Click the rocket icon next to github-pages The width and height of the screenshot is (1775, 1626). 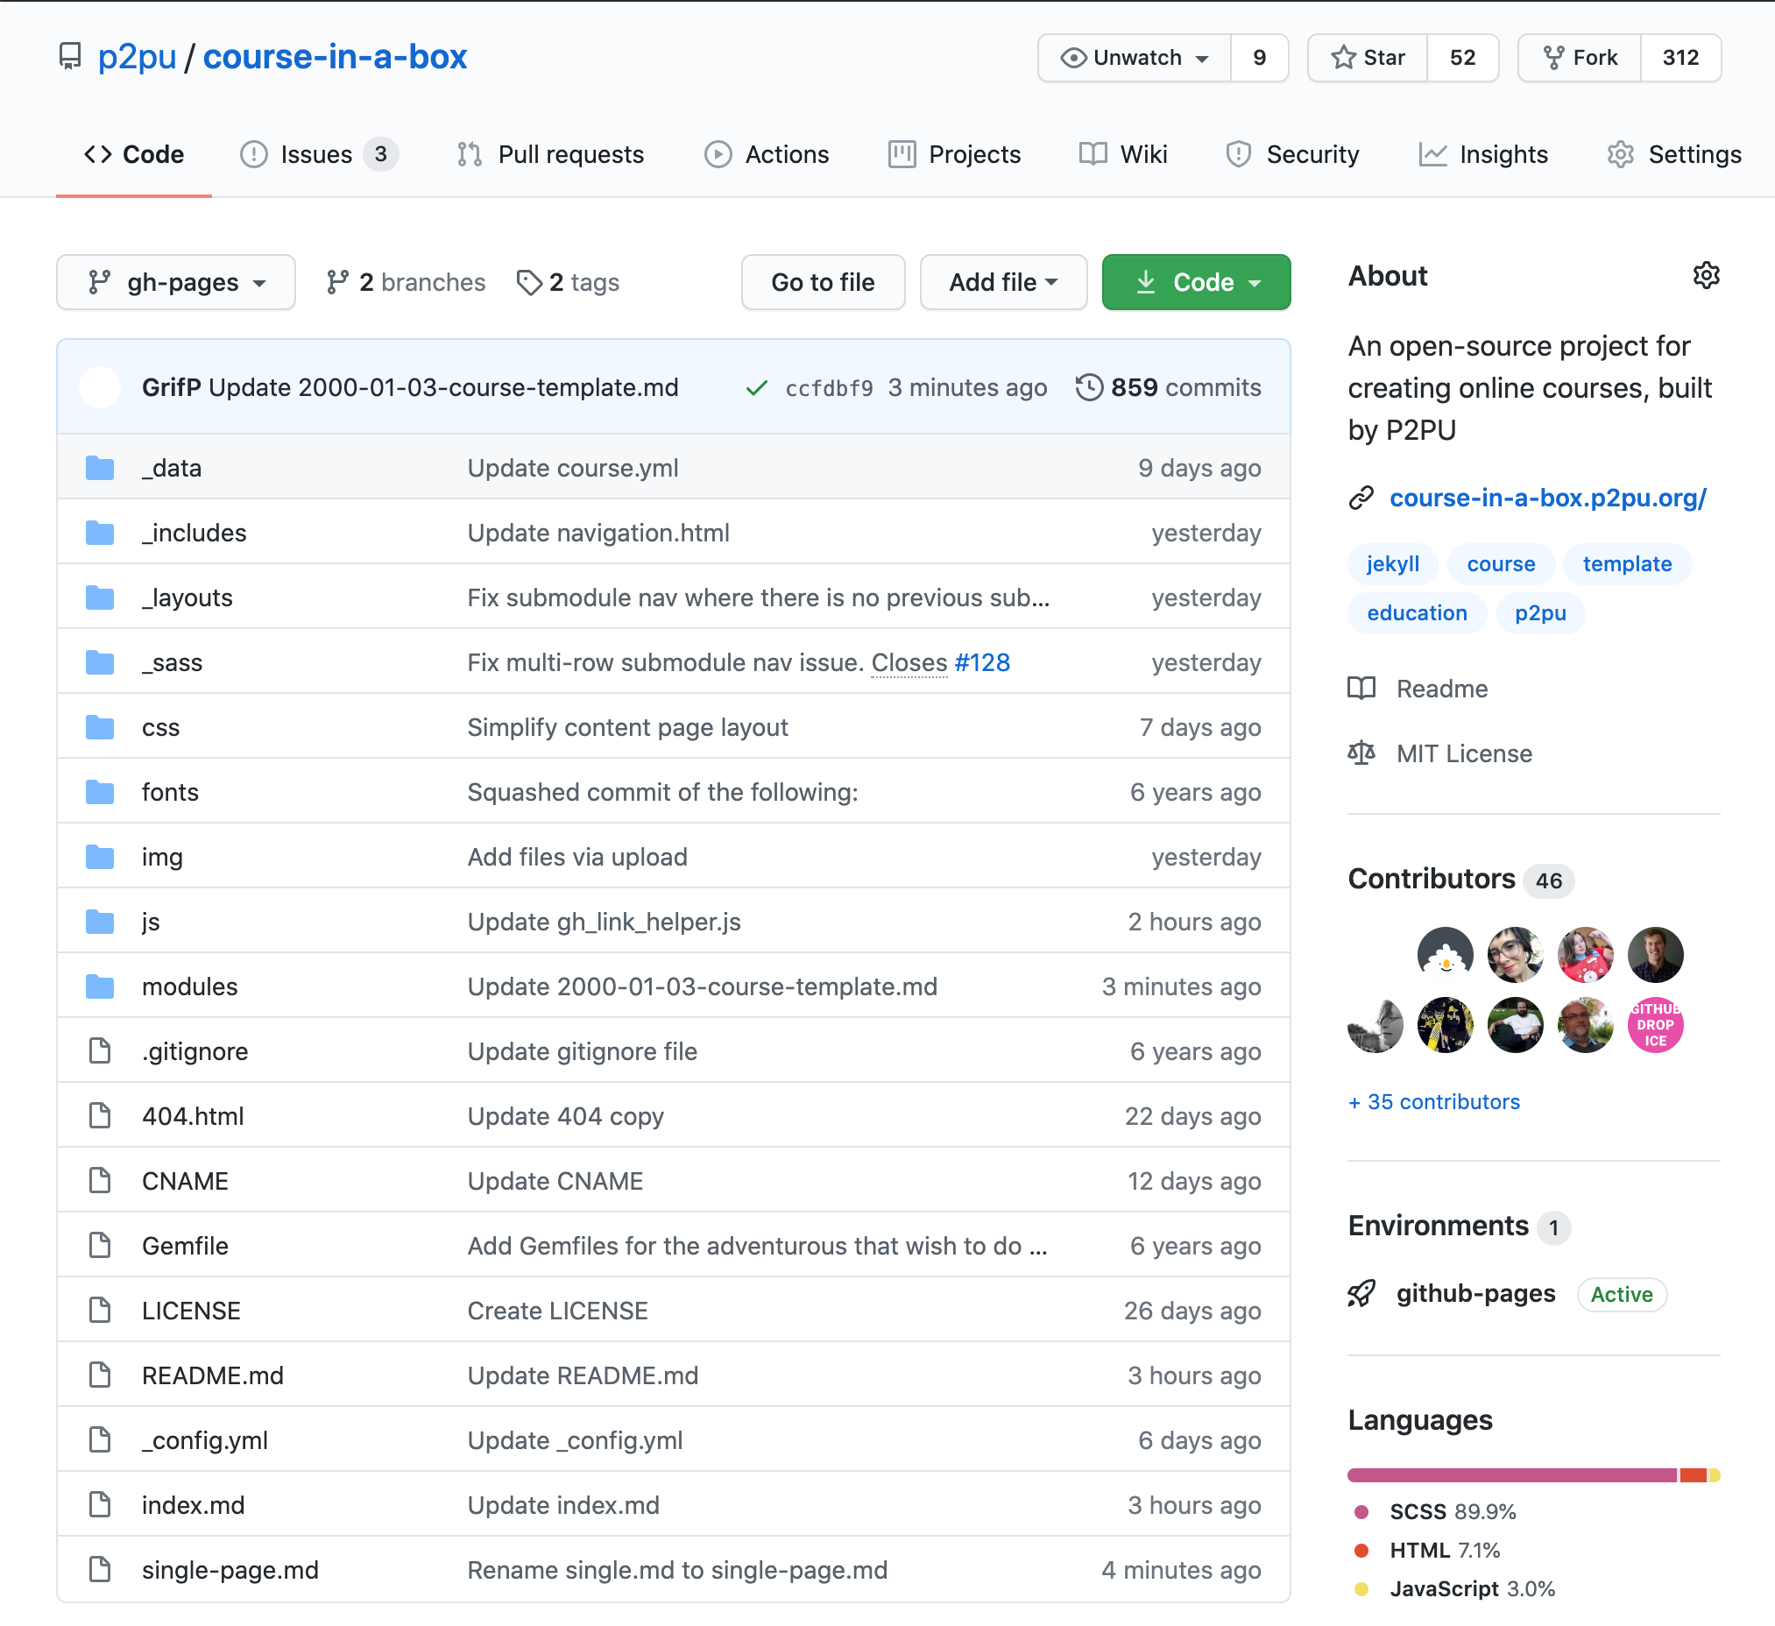click(1361, 1294)
